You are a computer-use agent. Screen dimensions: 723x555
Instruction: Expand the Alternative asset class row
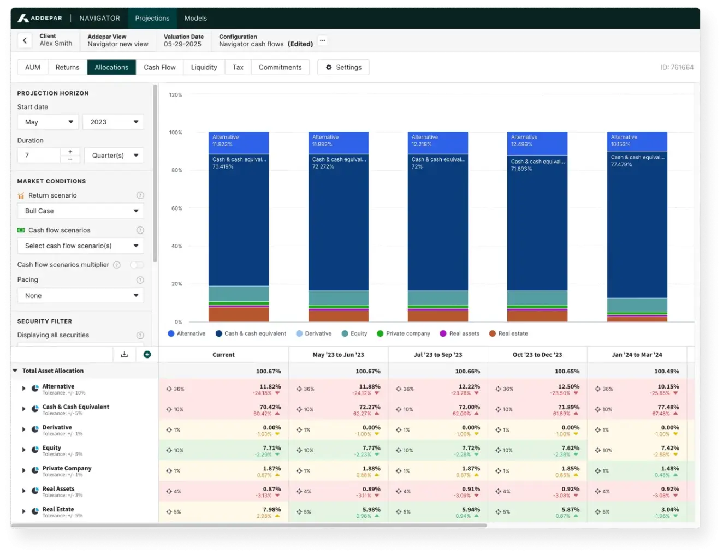click(x=23, y=389)
